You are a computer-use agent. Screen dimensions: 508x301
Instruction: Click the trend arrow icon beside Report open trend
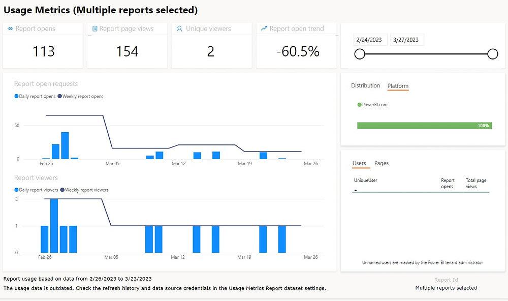coord(264,28)
